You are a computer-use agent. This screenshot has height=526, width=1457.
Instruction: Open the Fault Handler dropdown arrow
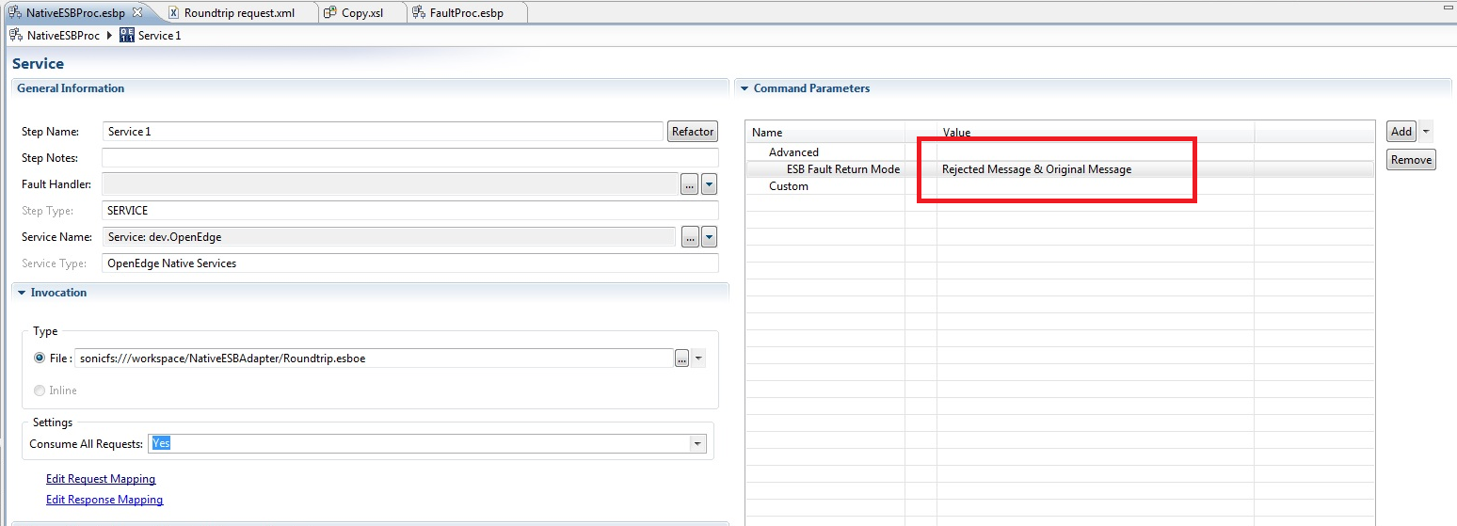click(710, 184)
